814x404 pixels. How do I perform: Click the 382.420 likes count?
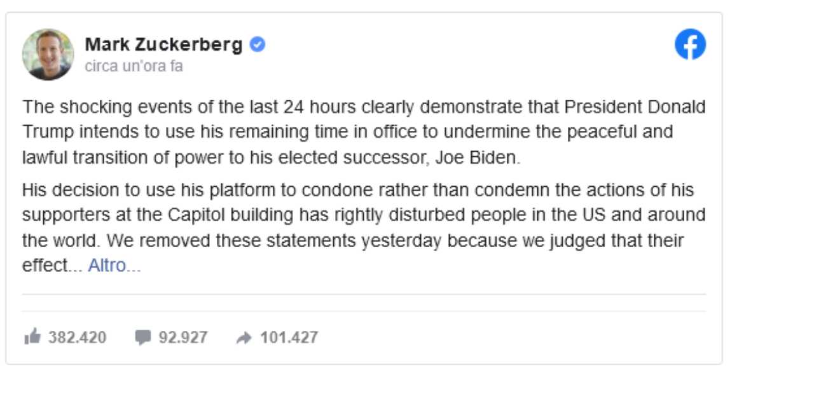[78, 337]
